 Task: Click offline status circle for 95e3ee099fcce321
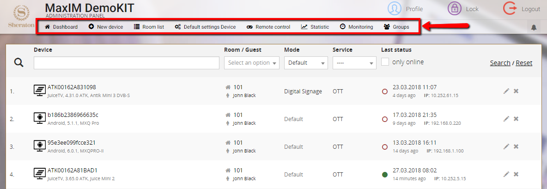point(385,147)
